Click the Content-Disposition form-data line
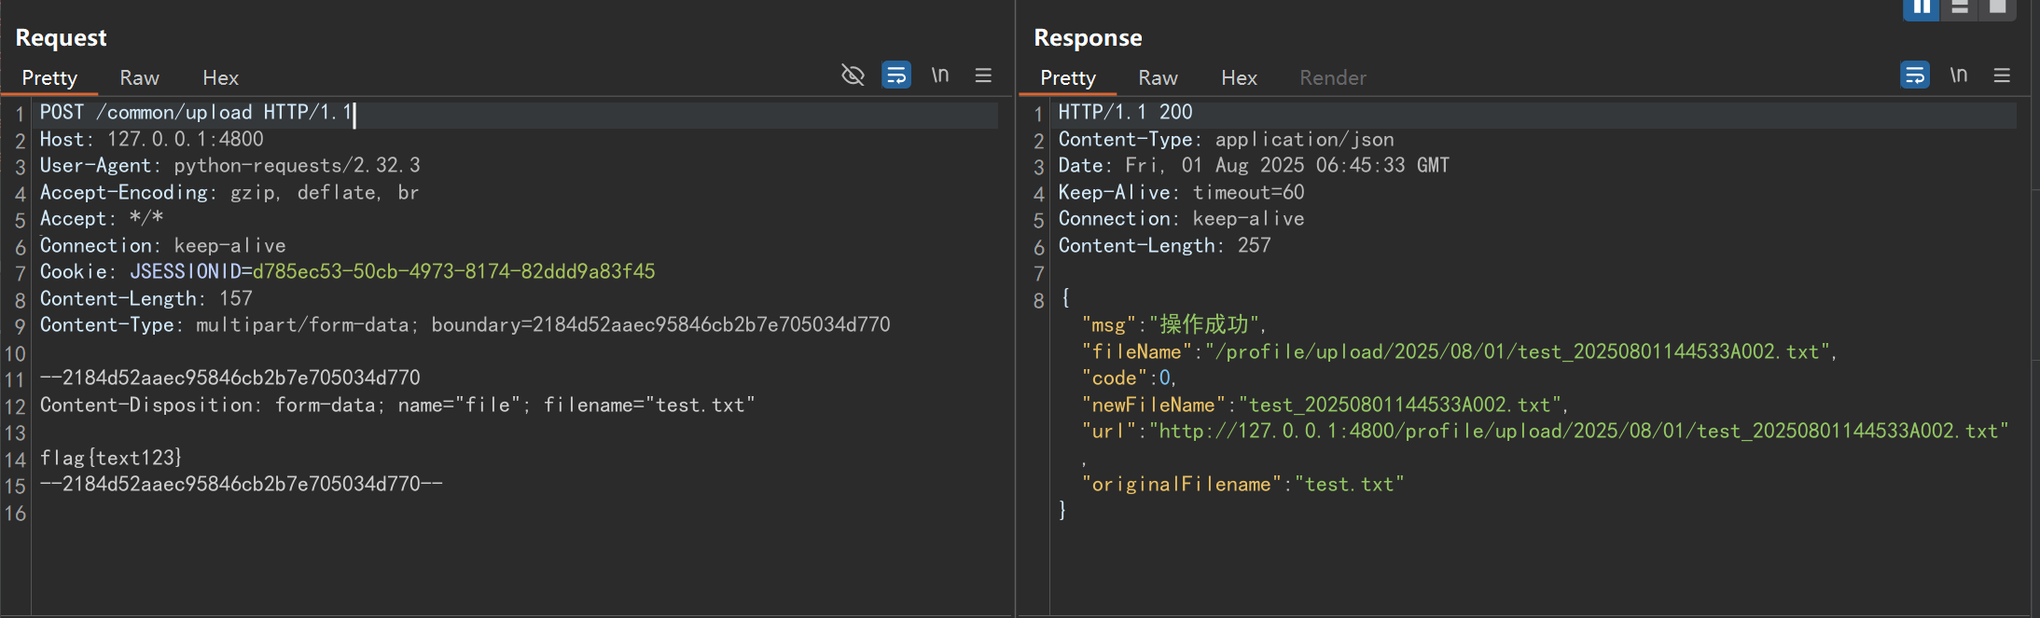The image size is (2040, 618). click(x=397, y=405)
